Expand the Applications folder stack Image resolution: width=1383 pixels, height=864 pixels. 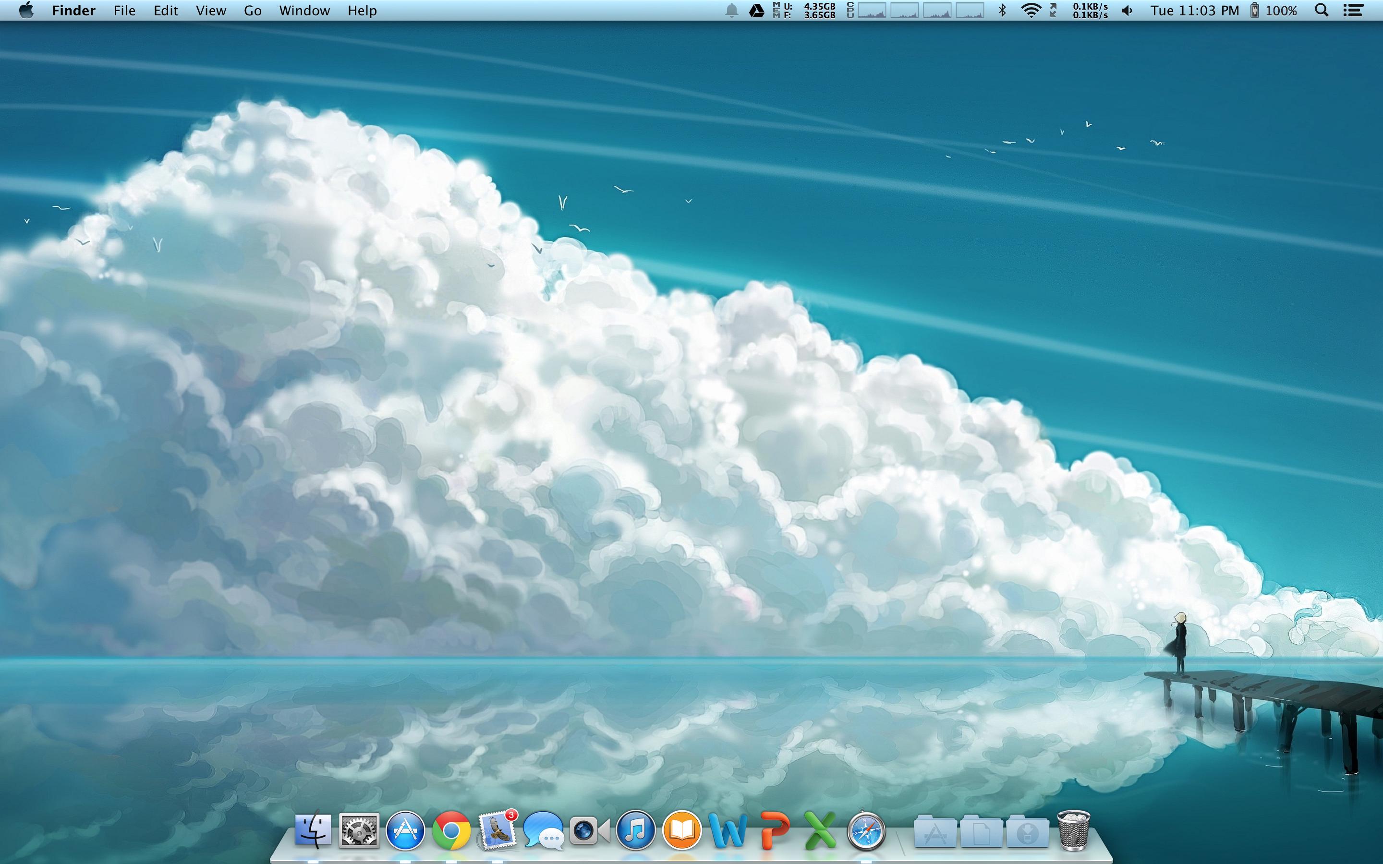[x=935, y=831]
